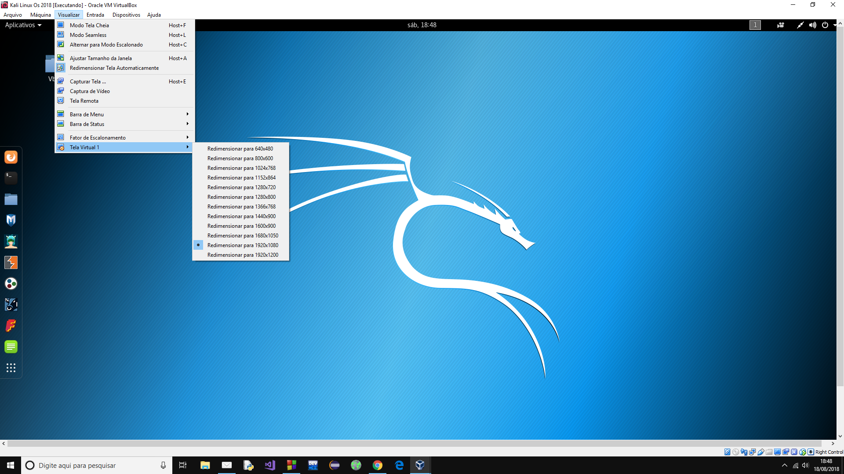
Task: Open the Dispositivos menu
Action: (126, 15)
